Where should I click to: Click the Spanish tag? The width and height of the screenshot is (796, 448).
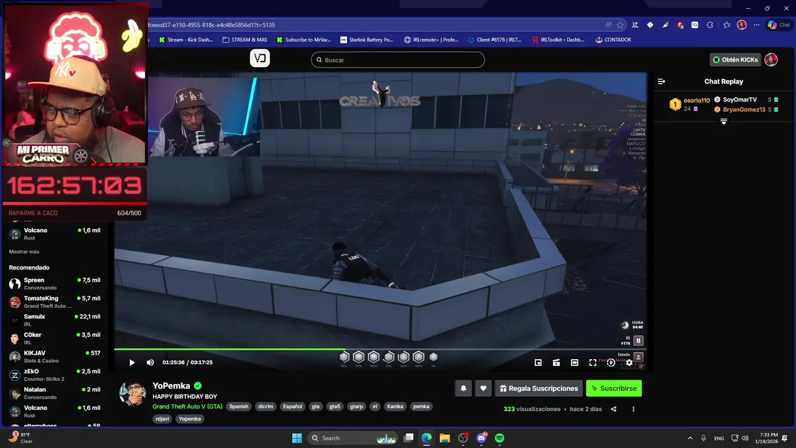point(239,406)
